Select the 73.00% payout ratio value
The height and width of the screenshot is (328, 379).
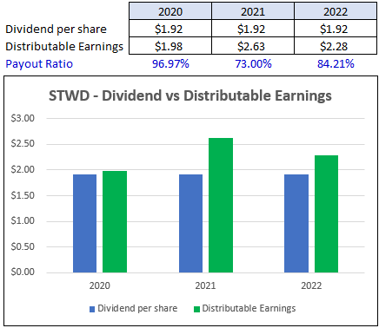(x=253, y=63)
